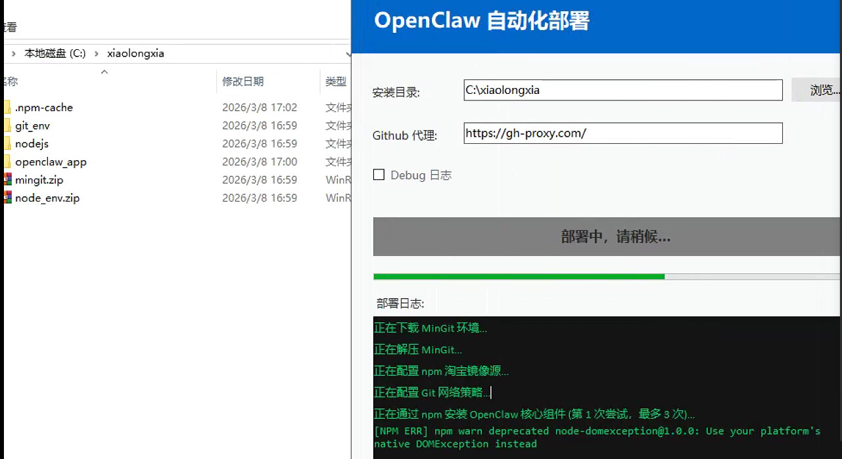This screenshot has height=459, width=842.
Task: Select the git_env folder name
Action: tap(32, 125)
